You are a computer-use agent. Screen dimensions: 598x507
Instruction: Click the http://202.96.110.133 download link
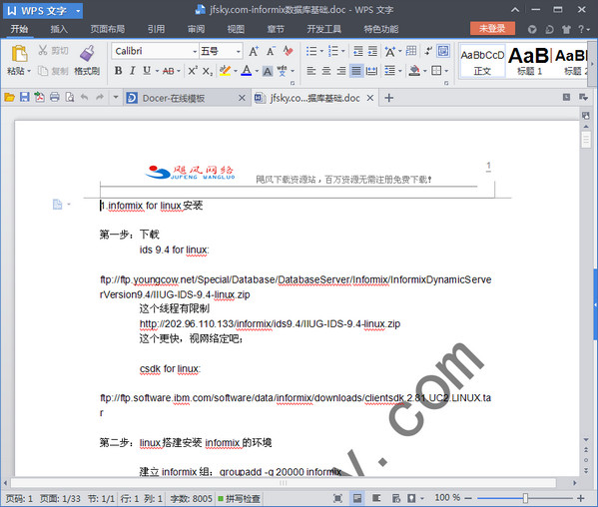pyautogui.click(x=270, y=324)
